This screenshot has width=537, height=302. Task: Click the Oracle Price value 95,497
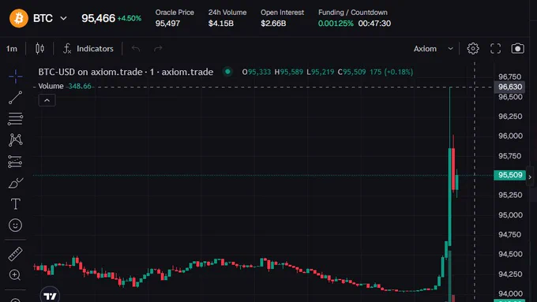pyautogui.click(x=167, y=24)
